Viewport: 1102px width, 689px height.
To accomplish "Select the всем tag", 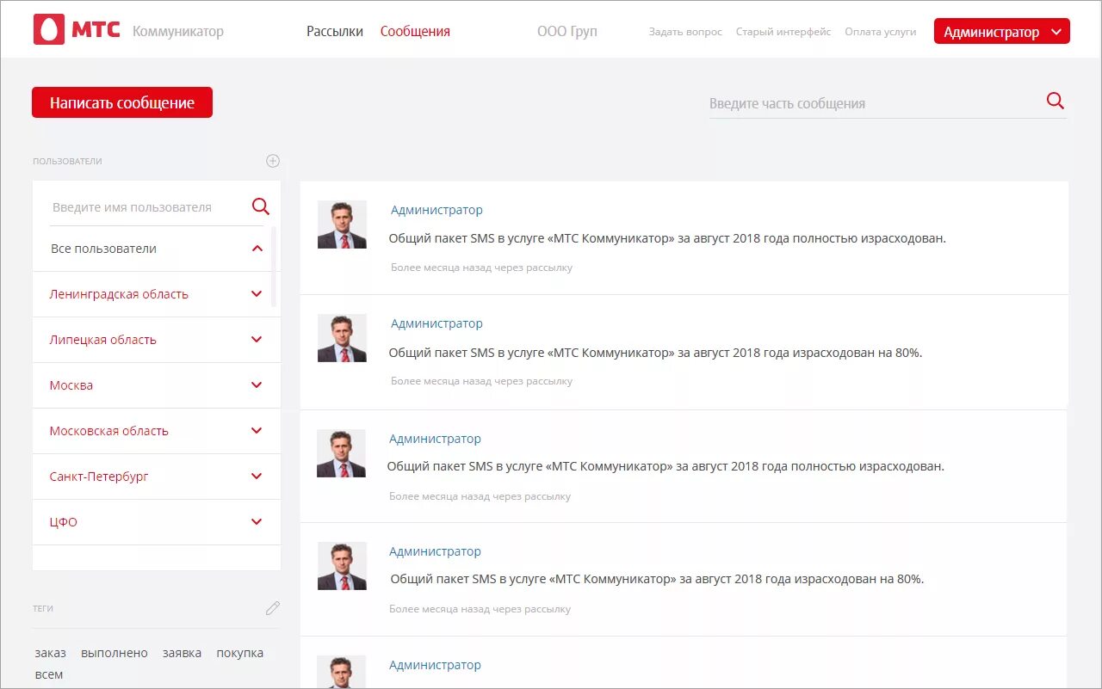I will (49, 674).
